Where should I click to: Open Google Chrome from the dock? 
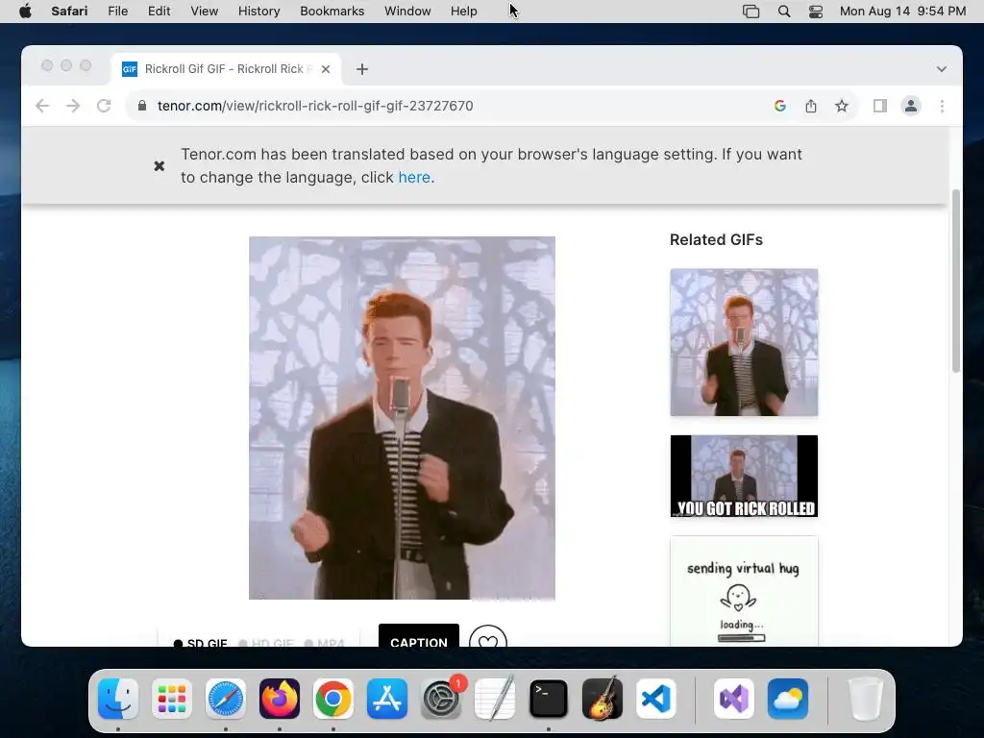click(x=333, y=699)
